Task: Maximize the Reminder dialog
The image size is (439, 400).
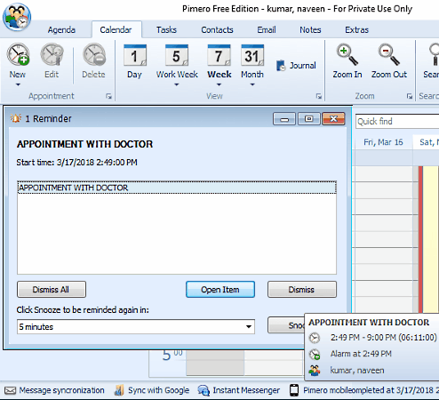Action: point(309,119)
